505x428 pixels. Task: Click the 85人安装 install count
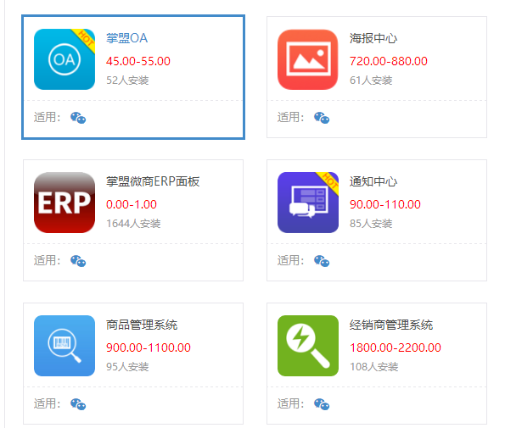[x=371, y=223]
